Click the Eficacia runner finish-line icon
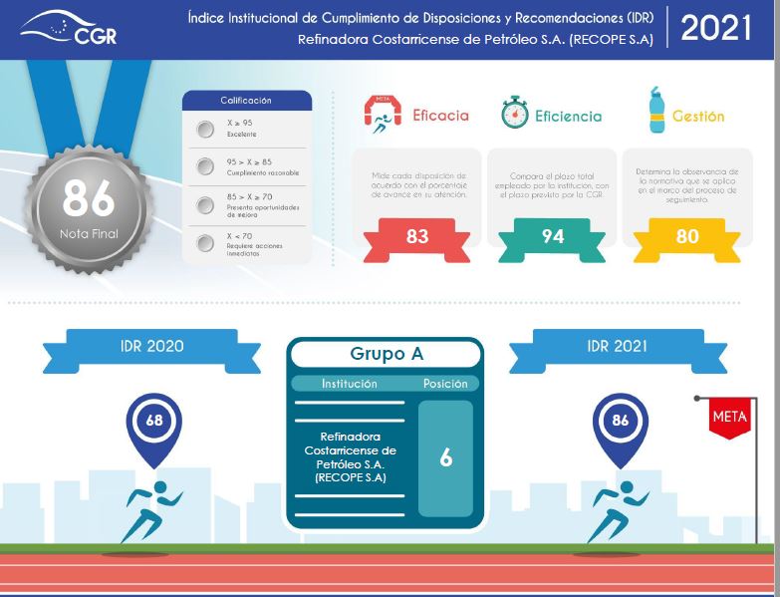 click(383, 115)
